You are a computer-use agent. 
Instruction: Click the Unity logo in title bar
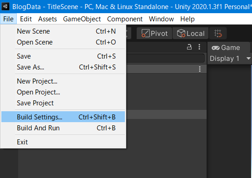[5, 7]
